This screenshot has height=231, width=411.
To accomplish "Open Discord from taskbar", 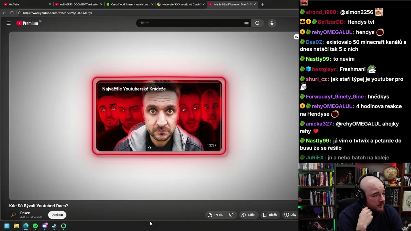I will pos(45,226).
